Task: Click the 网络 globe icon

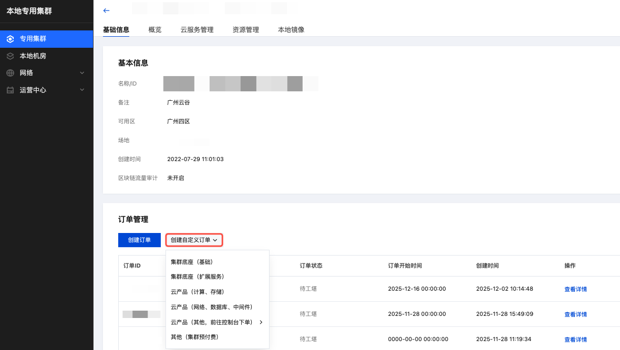Action: coord(10,73)
